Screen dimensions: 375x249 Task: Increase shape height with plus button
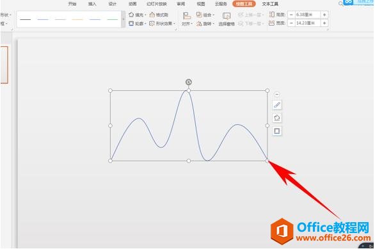tap(324, 15)
